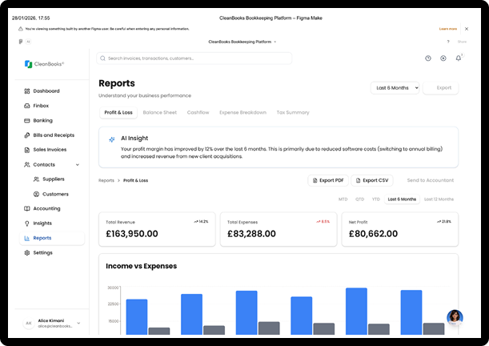
Task: Click the Export PDF button
Action: [328, 180]
